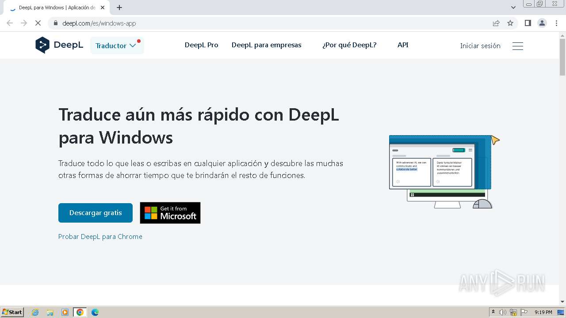This screenshot has height=318, width=566.
Task: Click Show desktop button in taskbar
Action: point(561,312)
